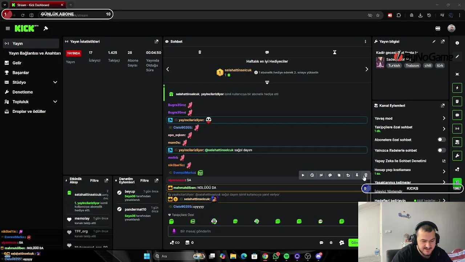Click the reply arrow icon in message actions

click(348, 175)
